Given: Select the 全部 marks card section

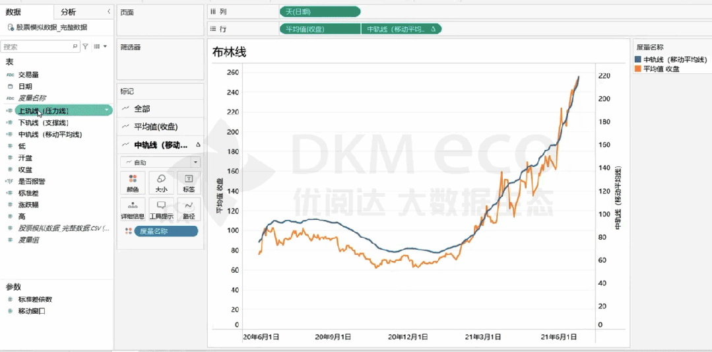Looking at the screenshot, I should tap(160, 108).
